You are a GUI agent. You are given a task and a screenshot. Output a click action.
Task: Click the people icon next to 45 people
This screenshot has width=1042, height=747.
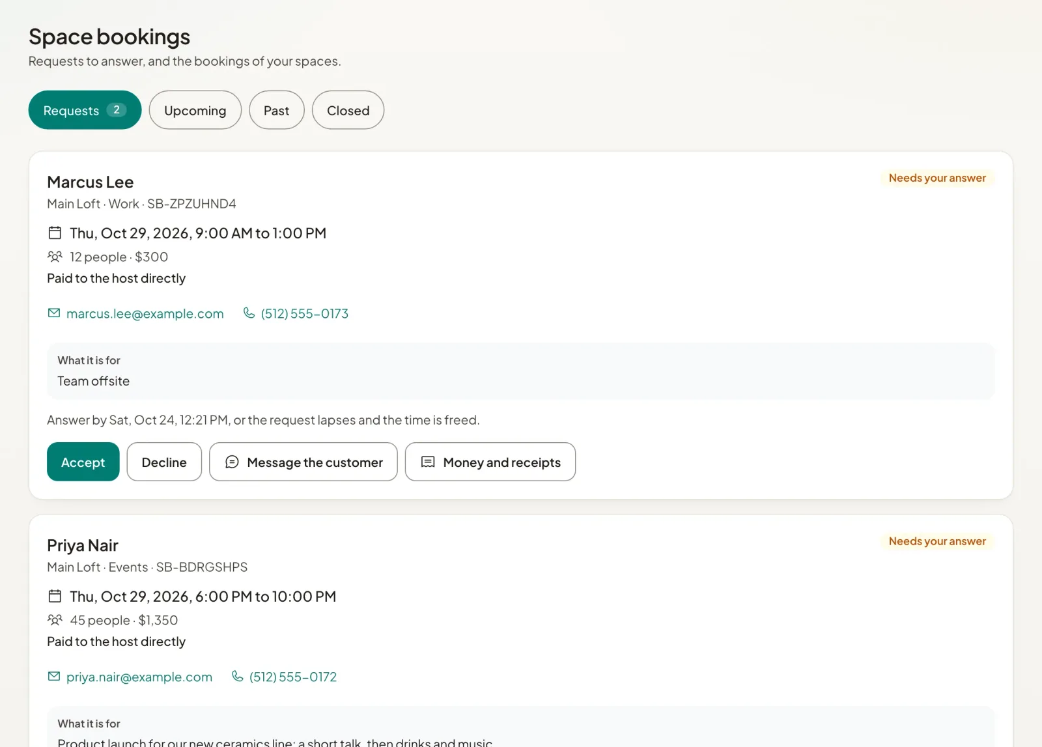[55, 620]
